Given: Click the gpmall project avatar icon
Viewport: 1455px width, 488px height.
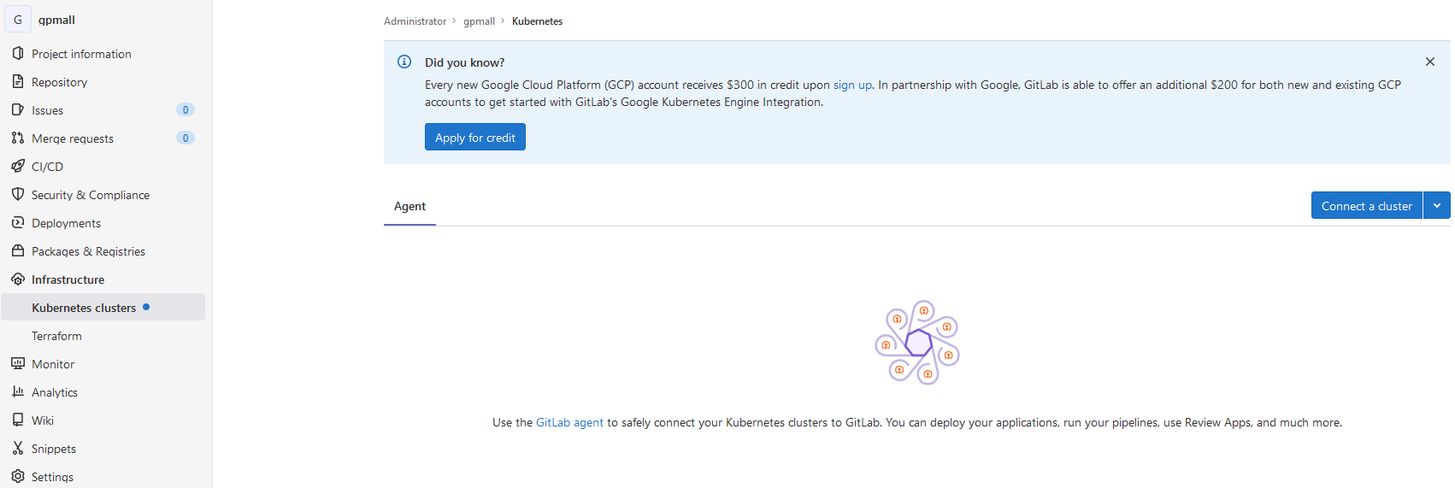Looking at the screenshot, I should click(18, 19).
